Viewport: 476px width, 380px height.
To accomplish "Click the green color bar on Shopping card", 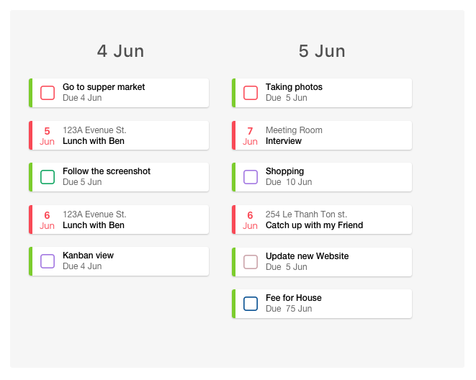I will coord(234,177).
